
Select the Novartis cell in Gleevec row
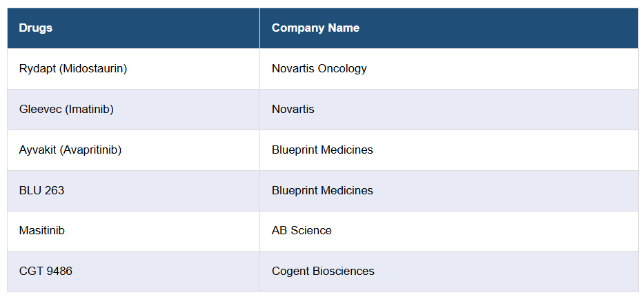click(293, 110)
